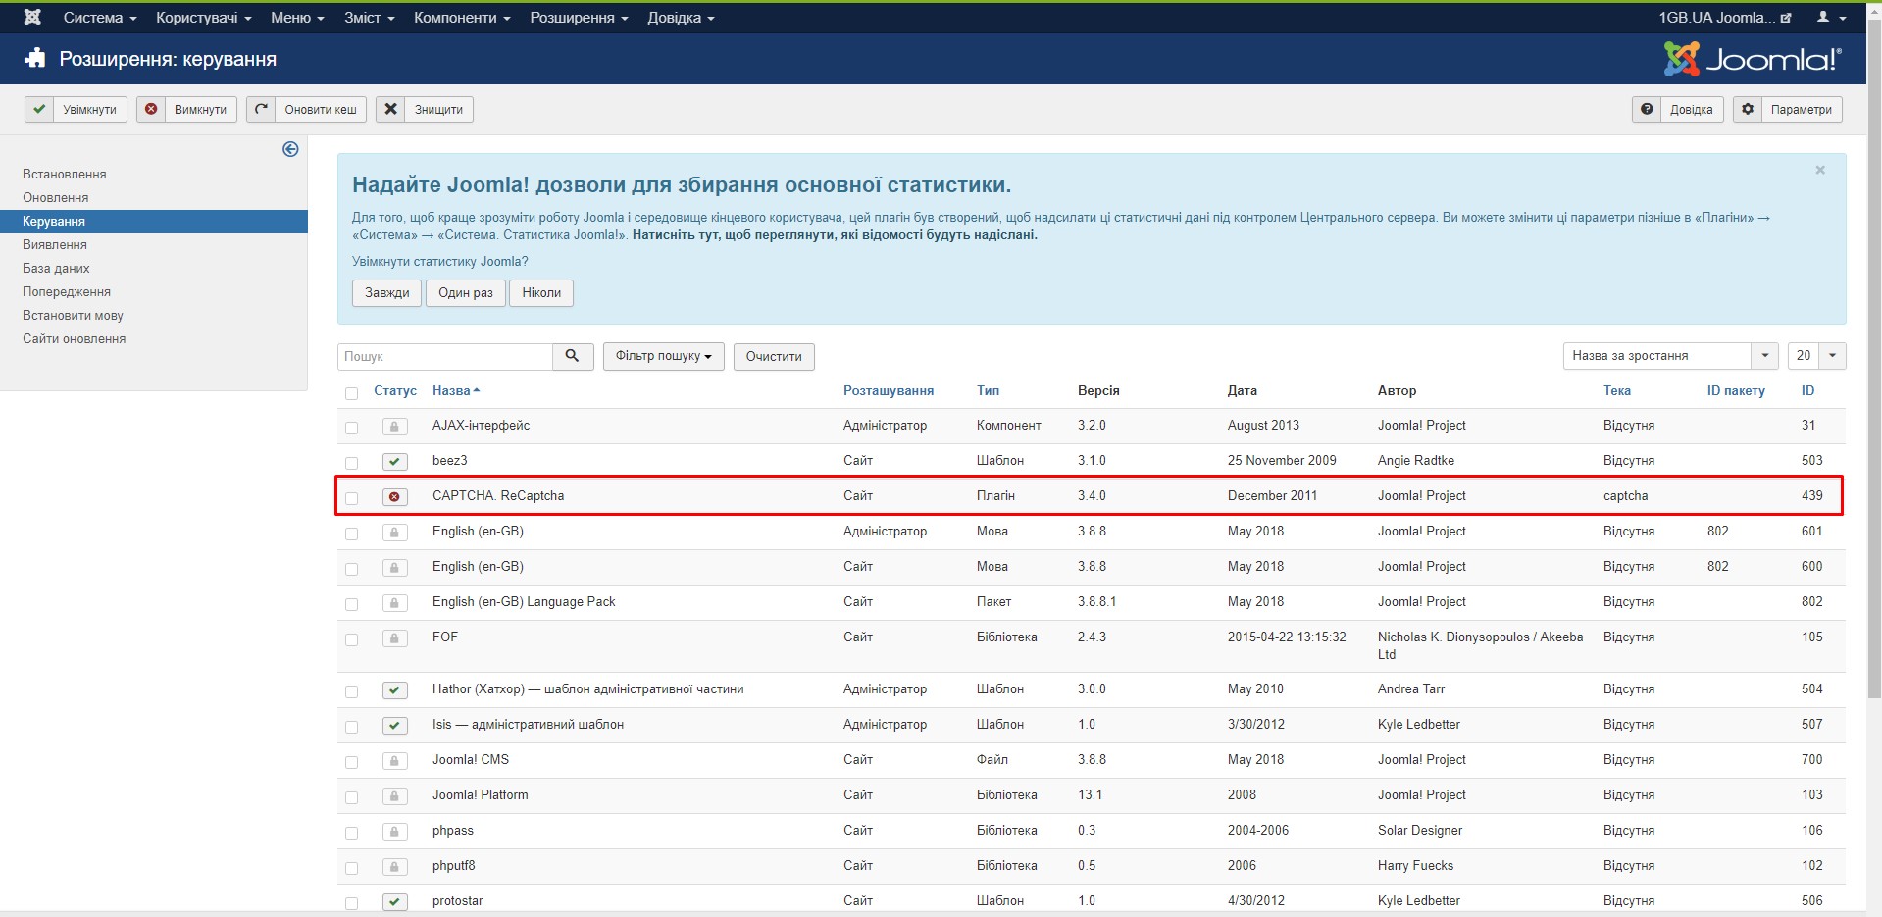Click lock icon for English (en-GB) Language Pack
1882x917 pixels.
394,602
